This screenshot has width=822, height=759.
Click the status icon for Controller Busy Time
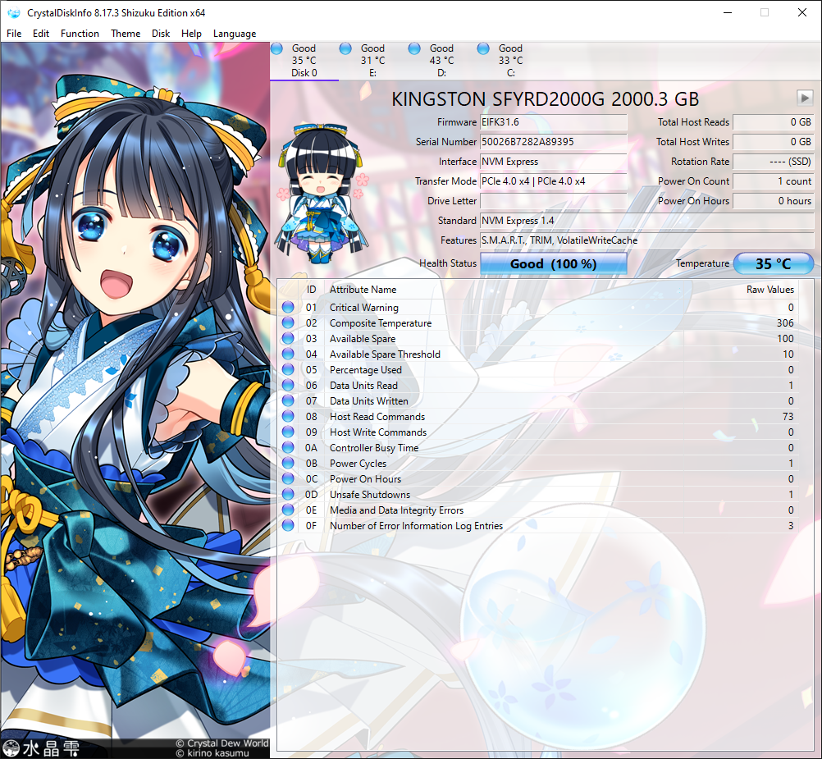point(288,448)
